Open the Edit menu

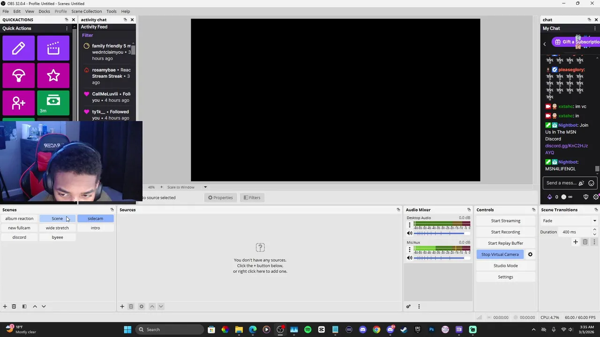click(x=17, y=11)
